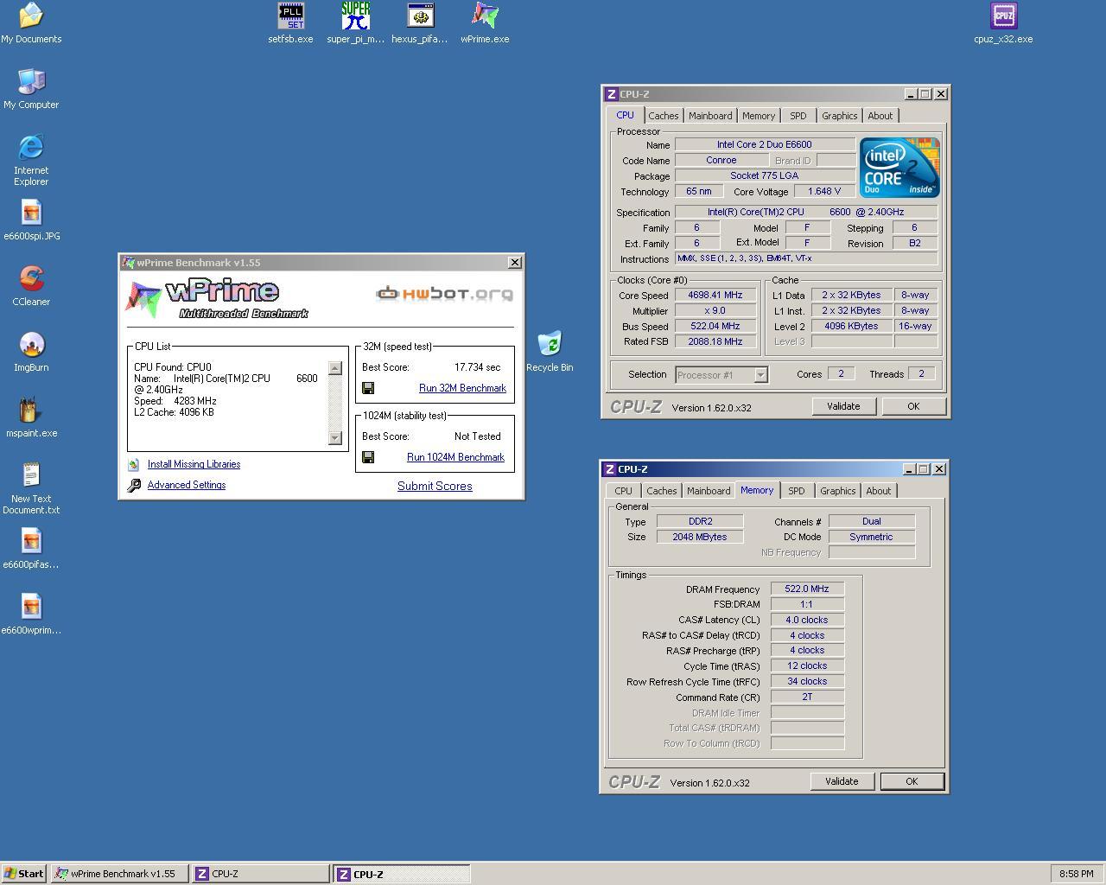Select super_pi_m... desktop icon
The width and height of the screenshot is (1106, 885).
click(356, 22)
